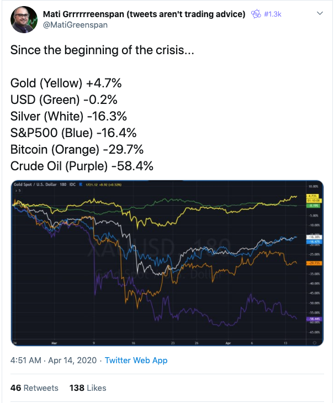Open the embedded chart image
Screen dimensions: 334x403
(x=167, y=263)
